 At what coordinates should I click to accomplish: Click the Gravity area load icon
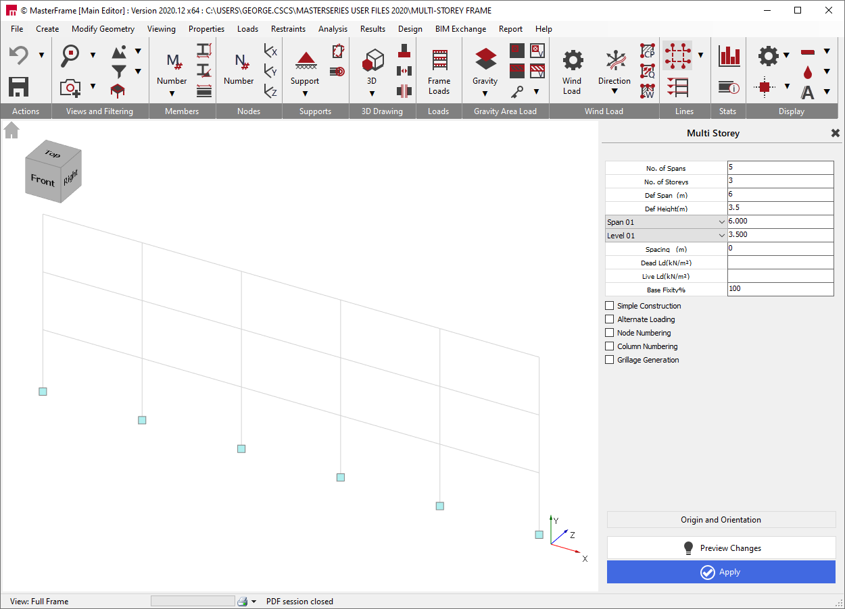pyautogui.click(x=485, y=59)
